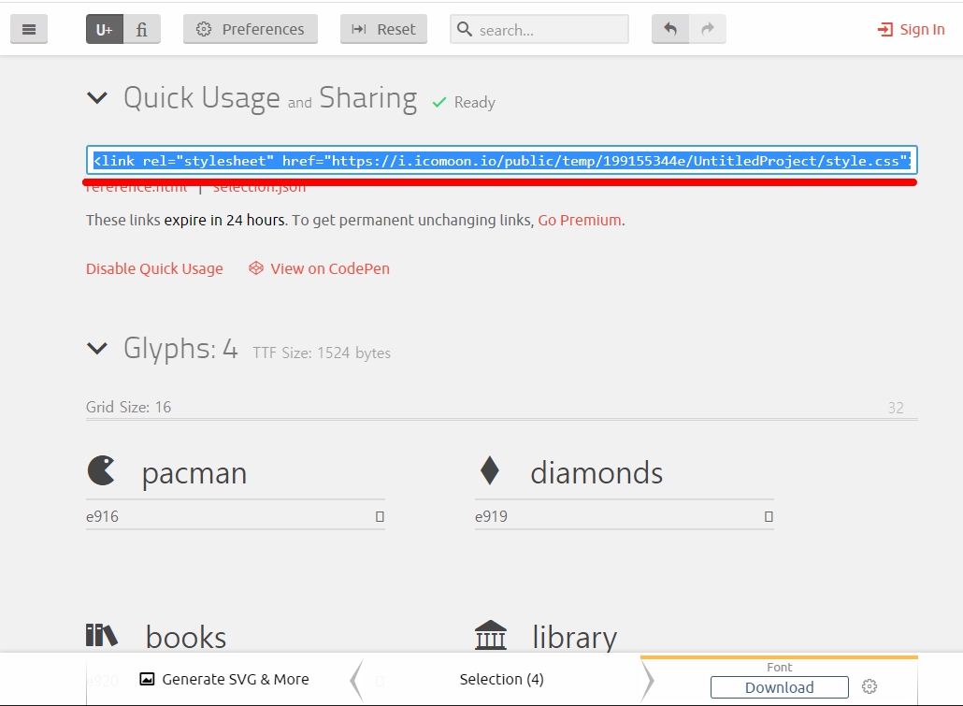Collapse the Glyphs section
The width and height of the screenshot is (963, 706).
pos(97,349)
